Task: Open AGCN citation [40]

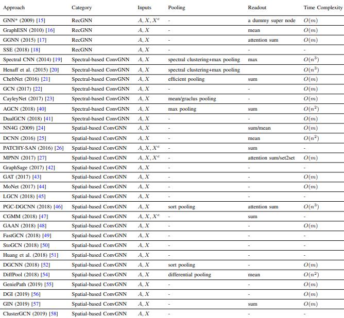Action: pos(42,109)
